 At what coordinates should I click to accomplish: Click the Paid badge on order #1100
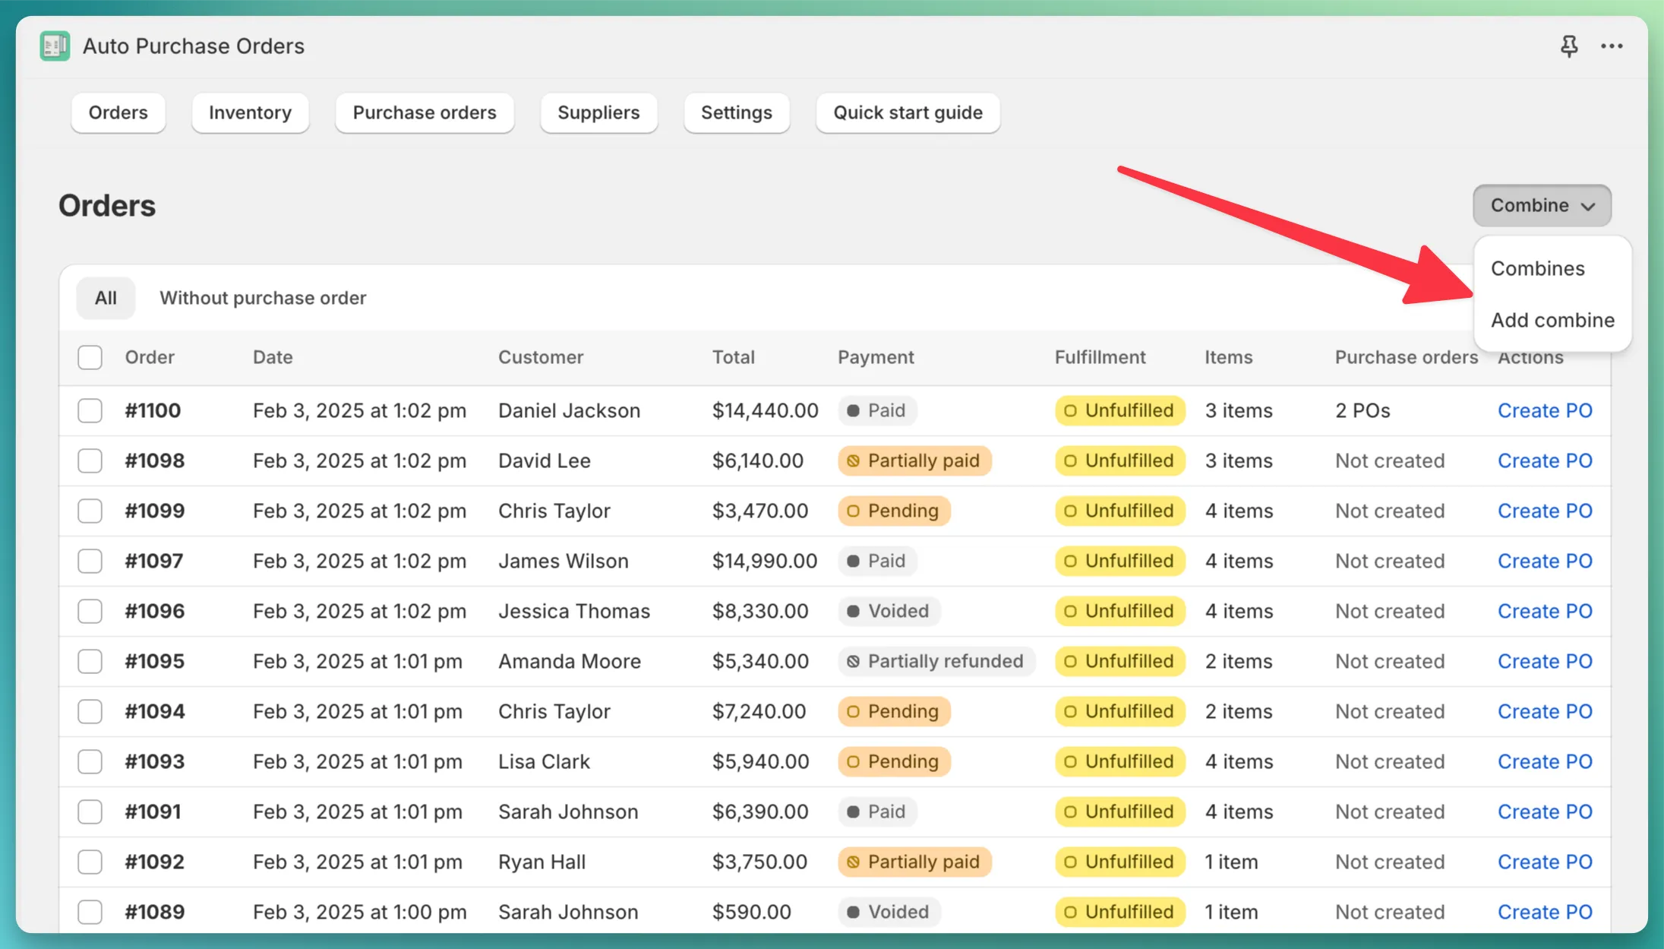tap(877, 410)
